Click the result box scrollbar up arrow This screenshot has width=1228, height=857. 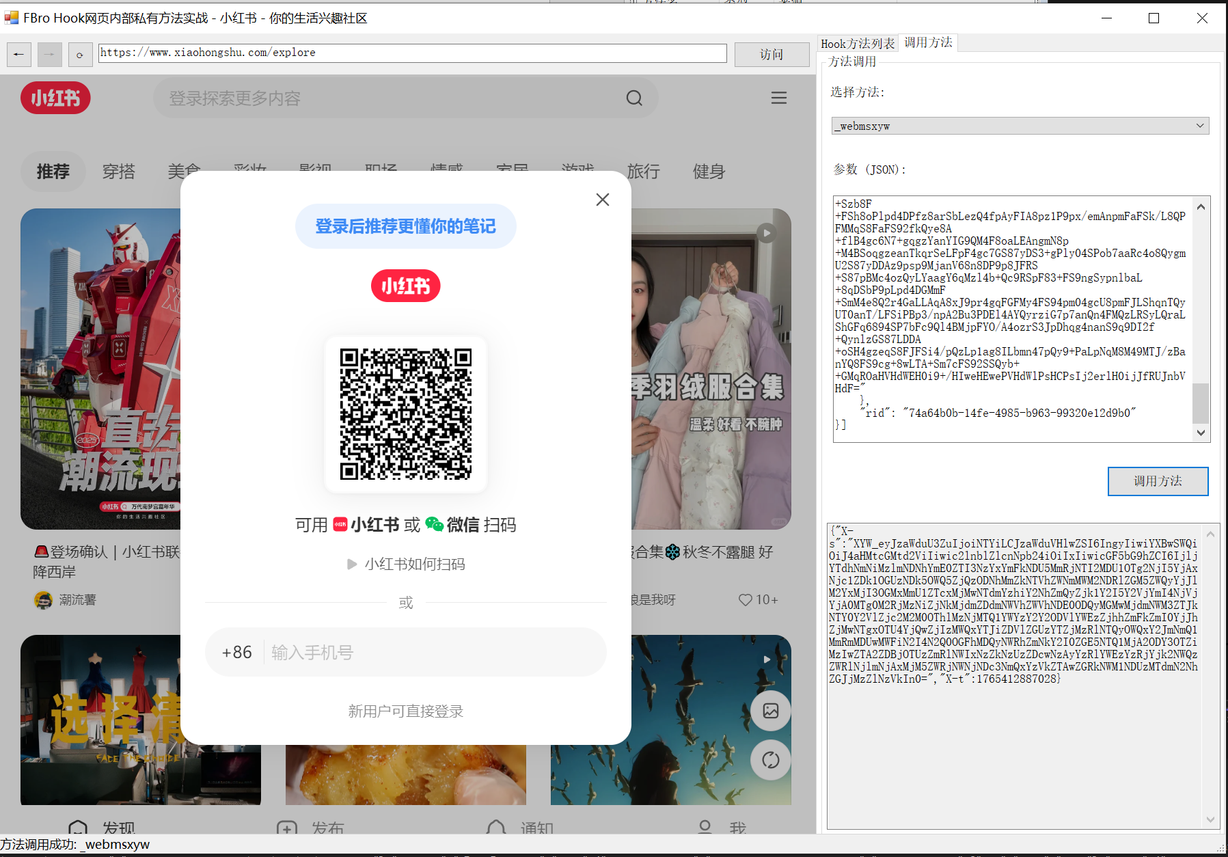coord(1211,533)
